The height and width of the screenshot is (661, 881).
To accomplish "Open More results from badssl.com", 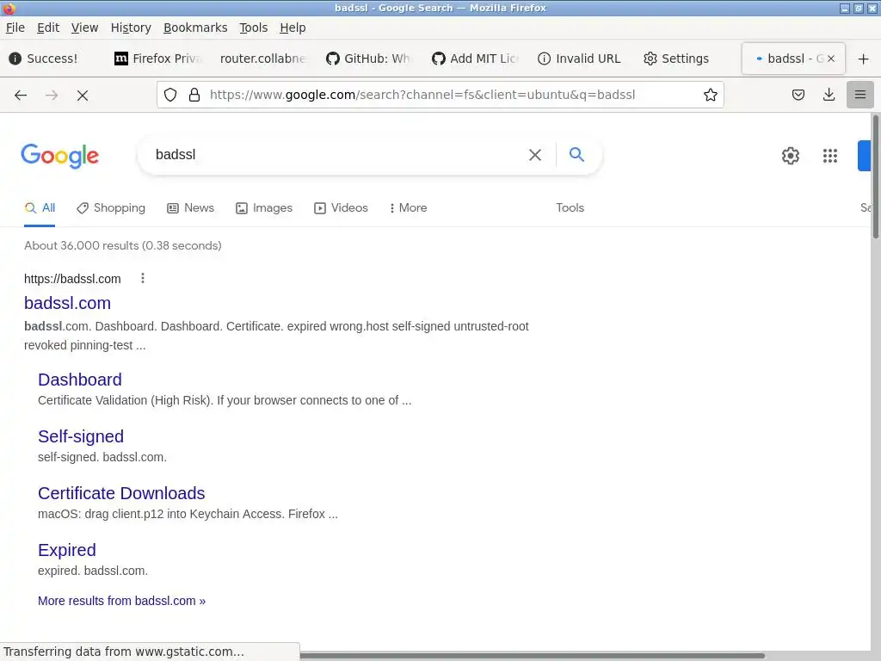I will coord(122,601).
